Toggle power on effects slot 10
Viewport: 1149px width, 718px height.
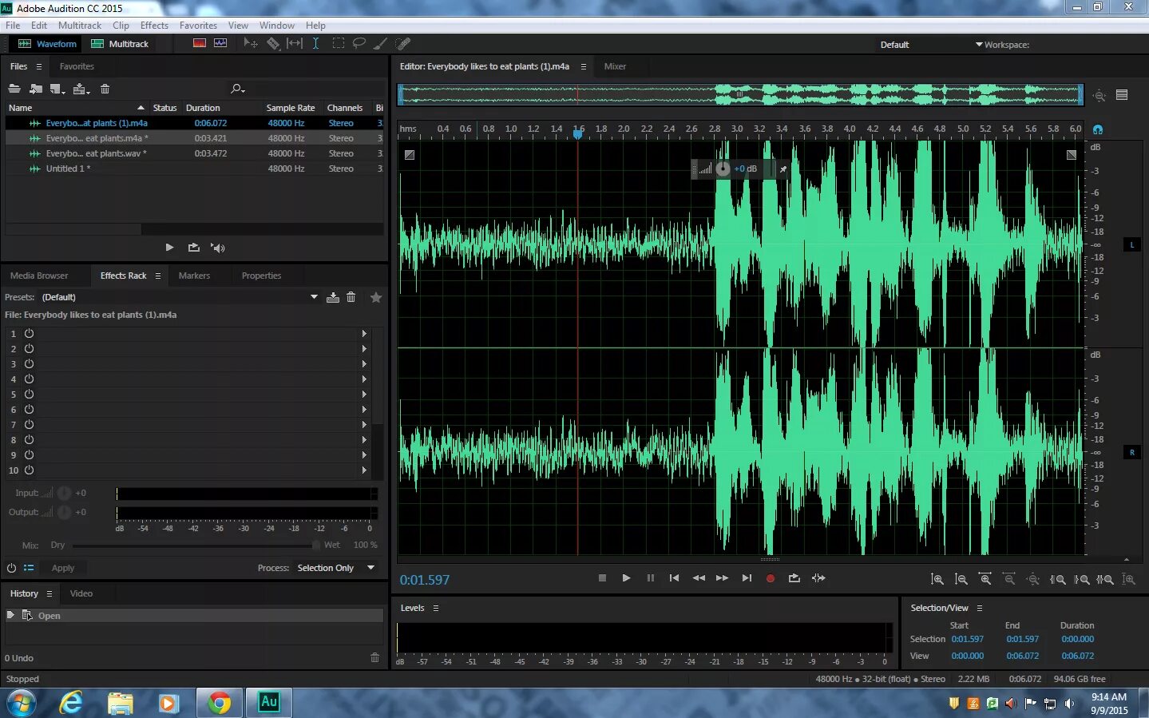[29, 470]
